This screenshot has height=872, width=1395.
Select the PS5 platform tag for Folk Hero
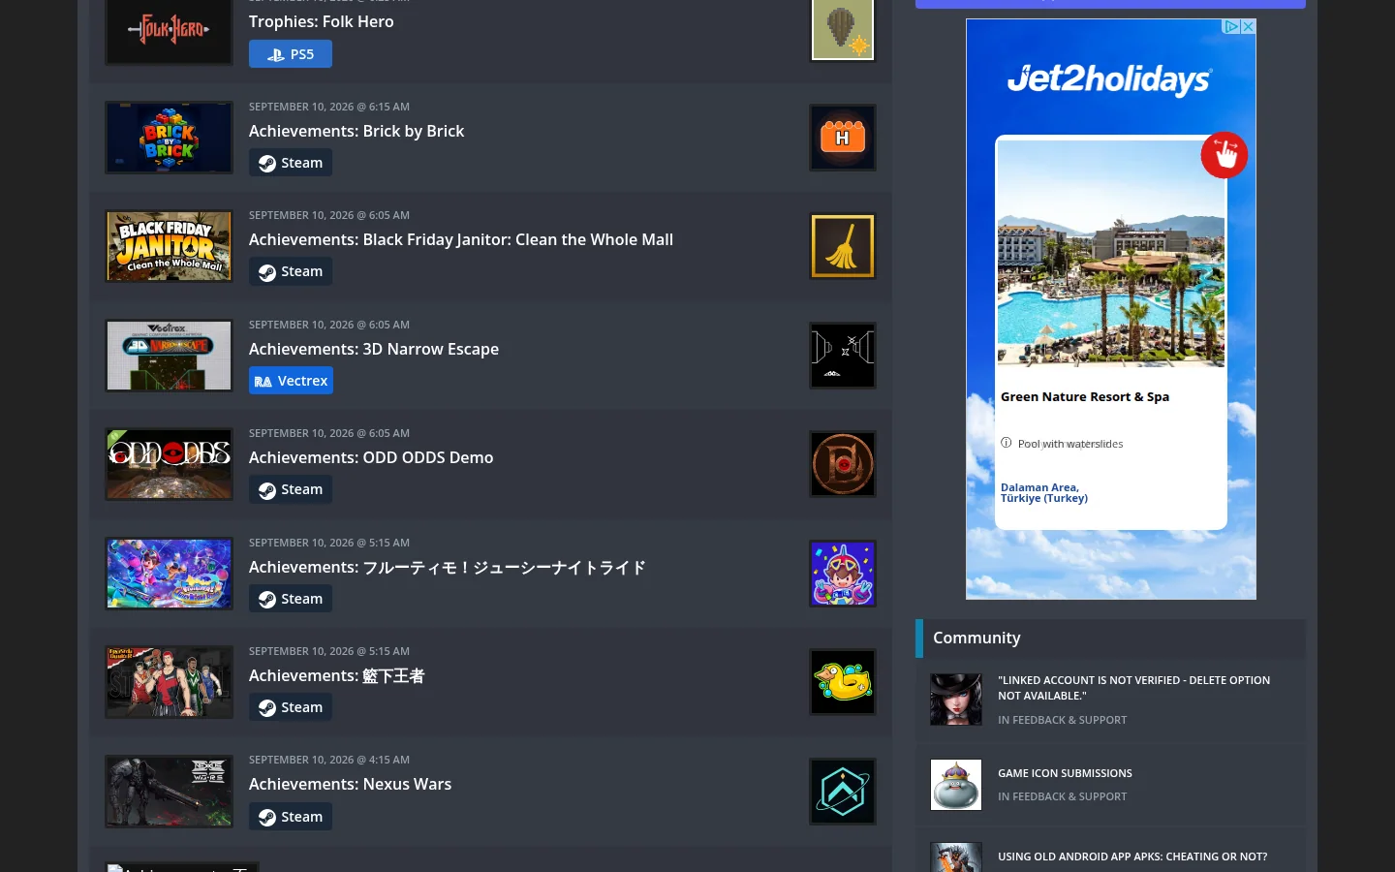291,54
